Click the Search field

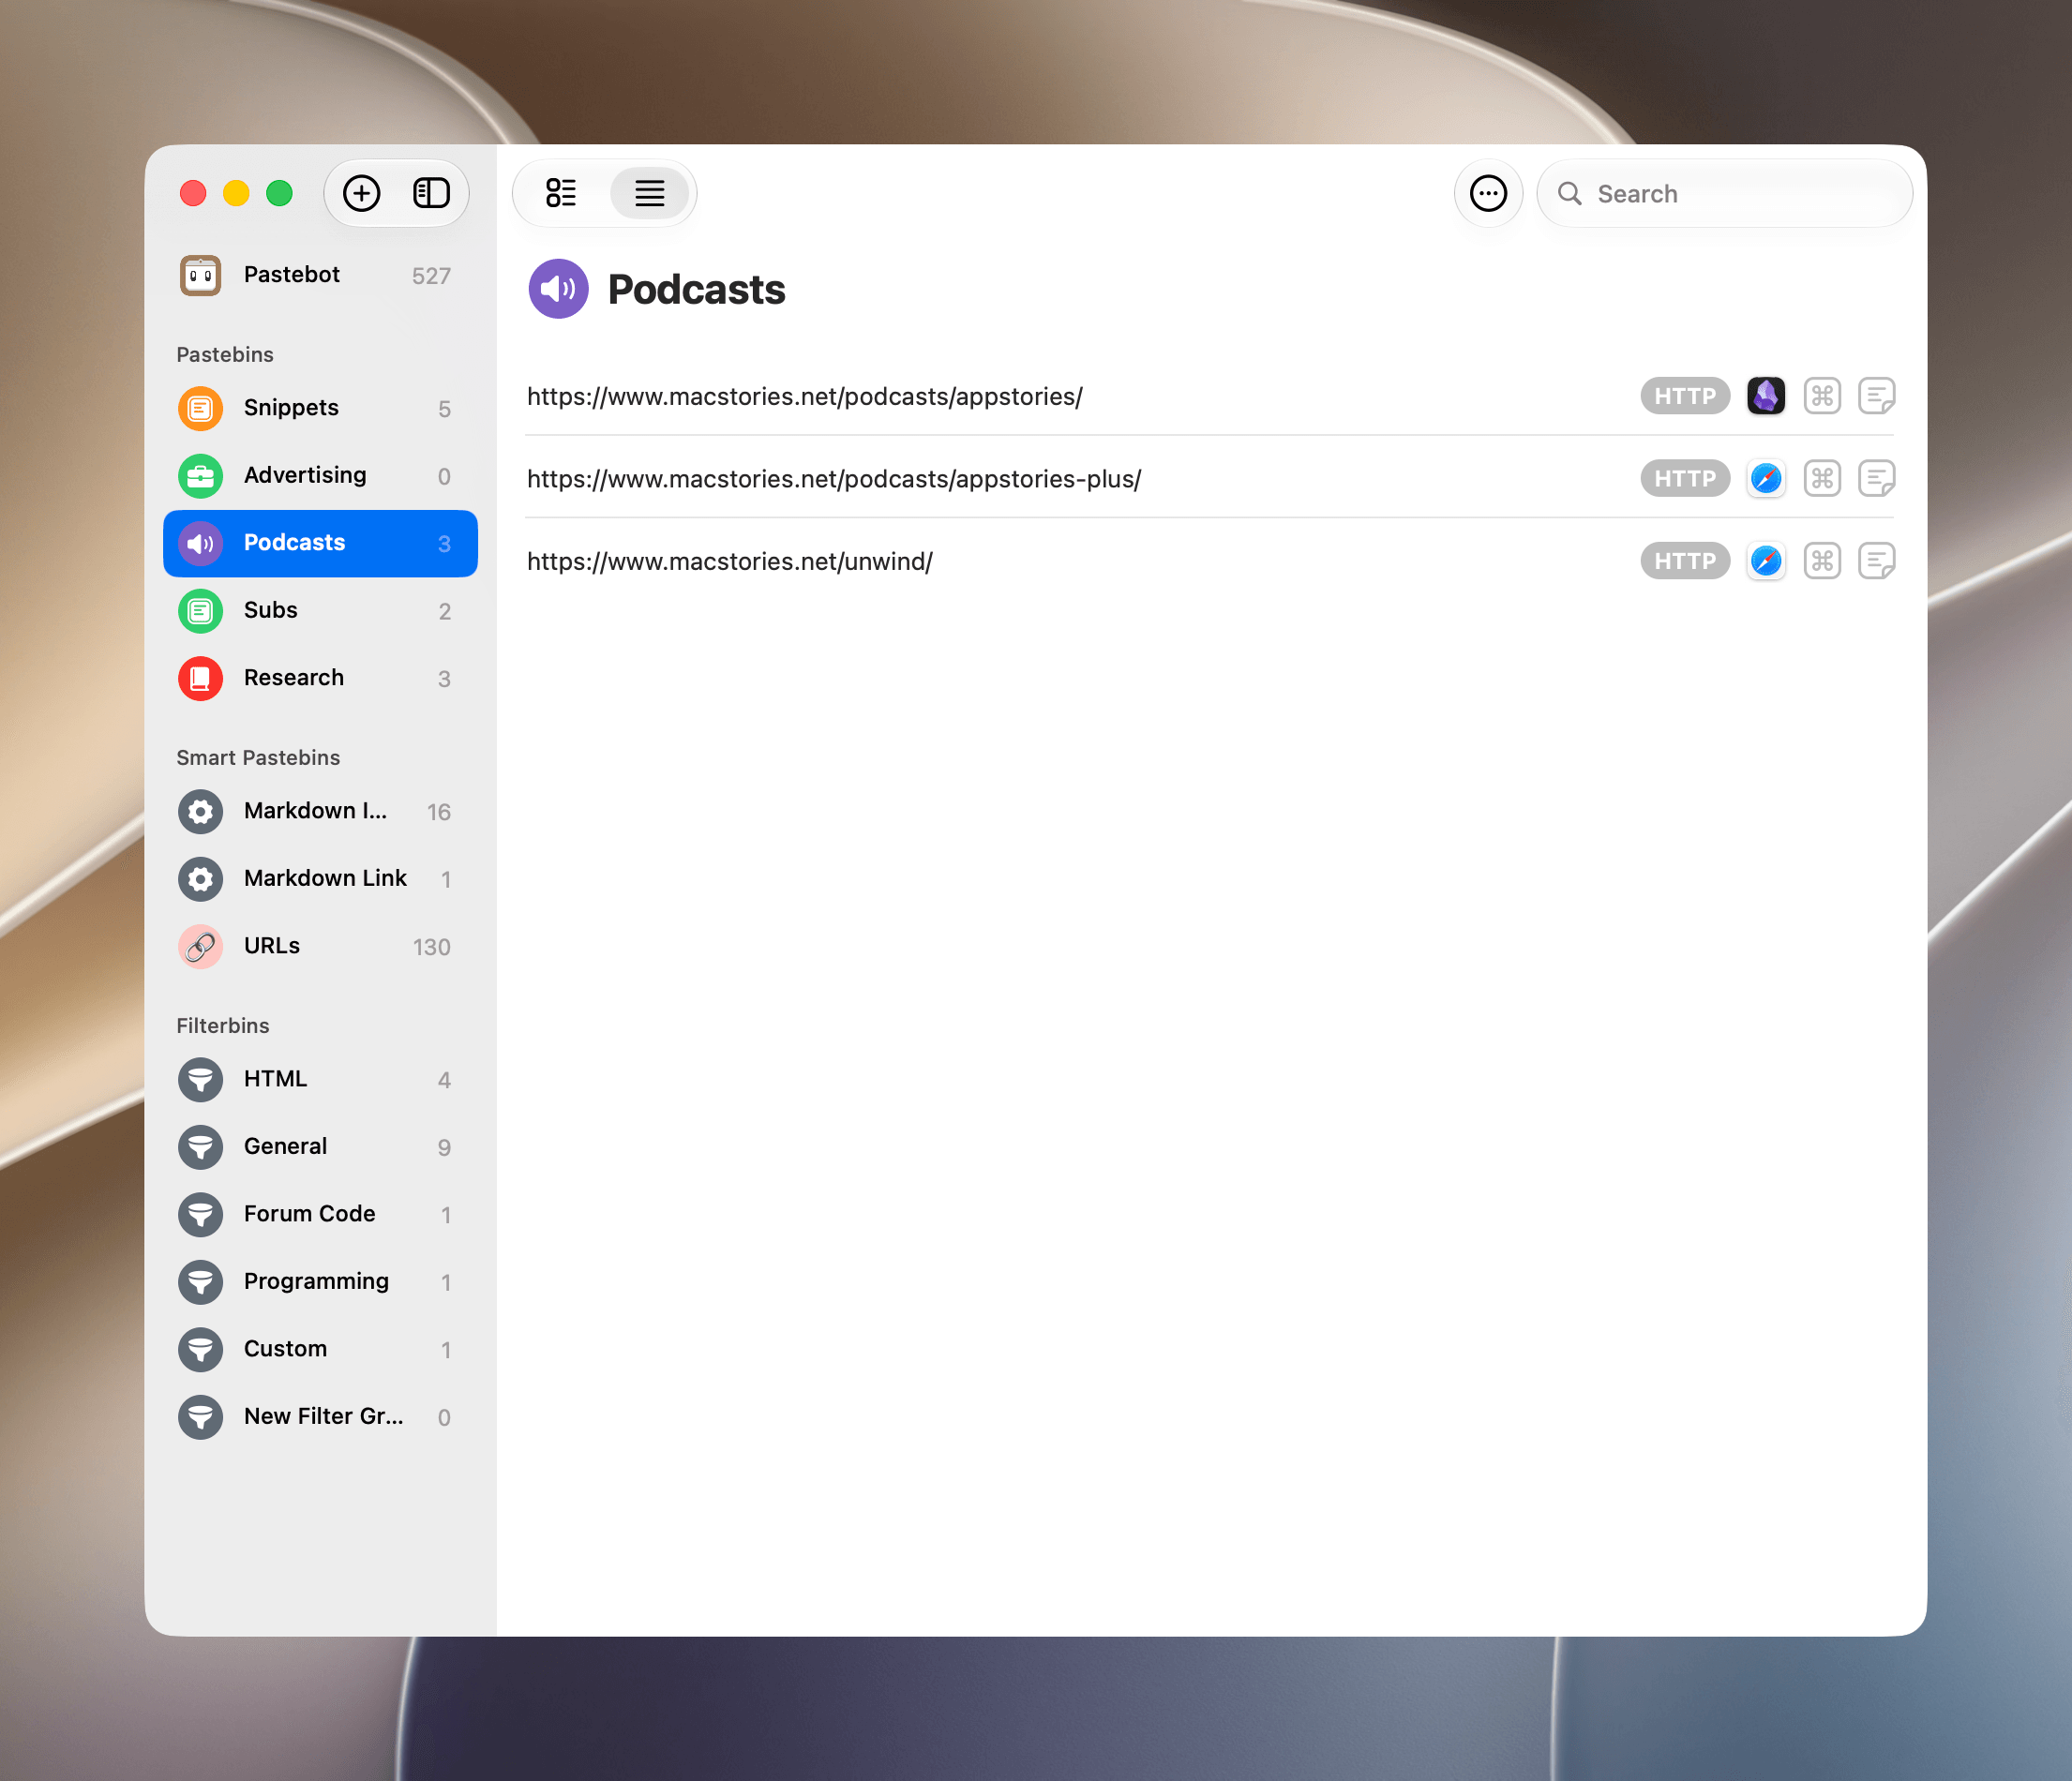click(1724, 193)
